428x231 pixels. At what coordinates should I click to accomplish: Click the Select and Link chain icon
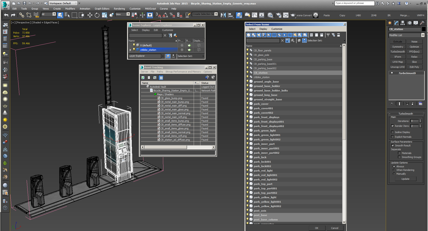click(x=22, y=15)
